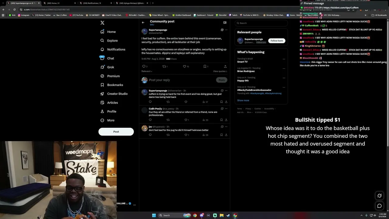Viewport: 389px width, 219px height.
Task: Share the main post via share icon
Action: (x=225, y=66)
